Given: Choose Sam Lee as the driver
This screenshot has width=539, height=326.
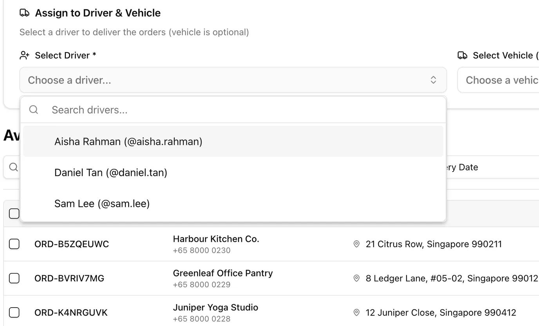Looking at the screenshot, I should tap(233, 204).
